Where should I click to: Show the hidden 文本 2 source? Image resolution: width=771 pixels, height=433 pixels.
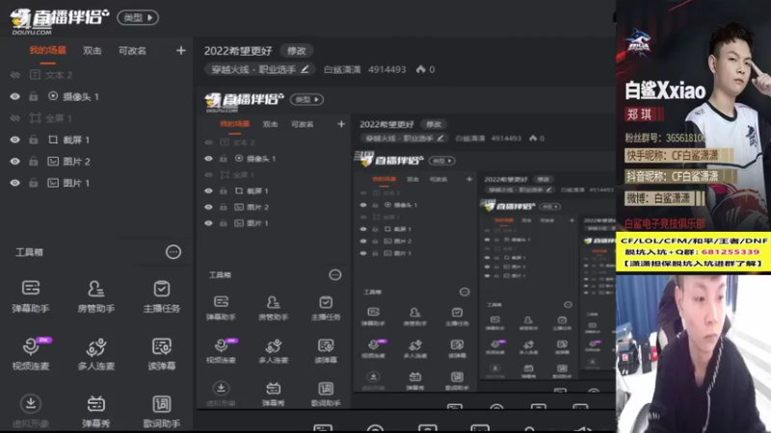[x=15, y=75]
